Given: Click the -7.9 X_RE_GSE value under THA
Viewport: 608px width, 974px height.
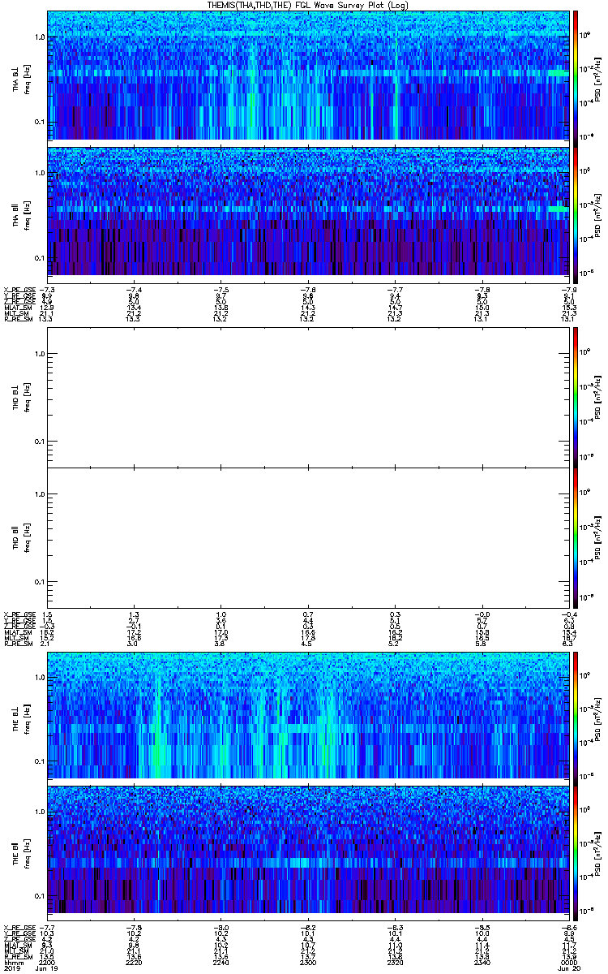Looking at the screenshot, I should click(568, 290).
